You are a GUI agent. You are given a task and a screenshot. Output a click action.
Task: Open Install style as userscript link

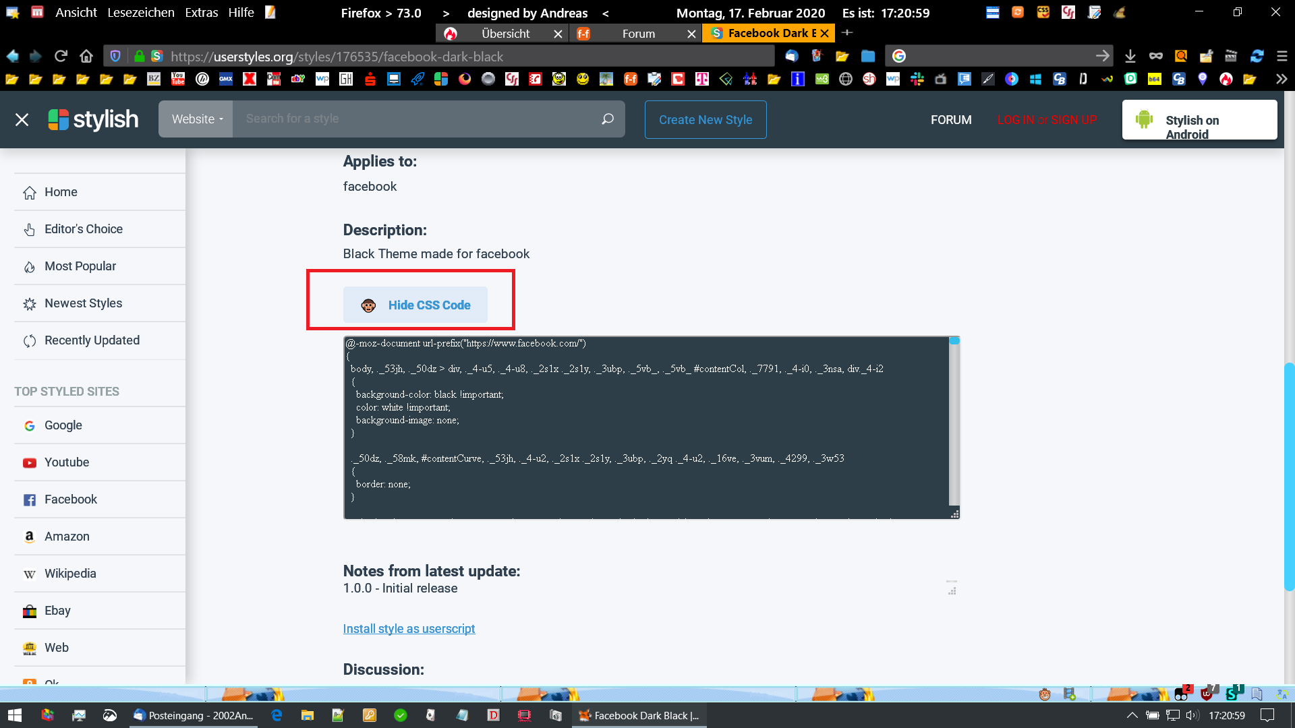click(409, 628)
